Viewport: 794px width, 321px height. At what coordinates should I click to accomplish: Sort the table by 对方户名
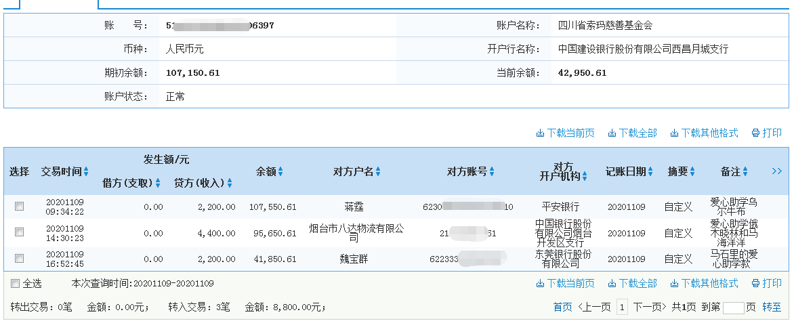357,171
